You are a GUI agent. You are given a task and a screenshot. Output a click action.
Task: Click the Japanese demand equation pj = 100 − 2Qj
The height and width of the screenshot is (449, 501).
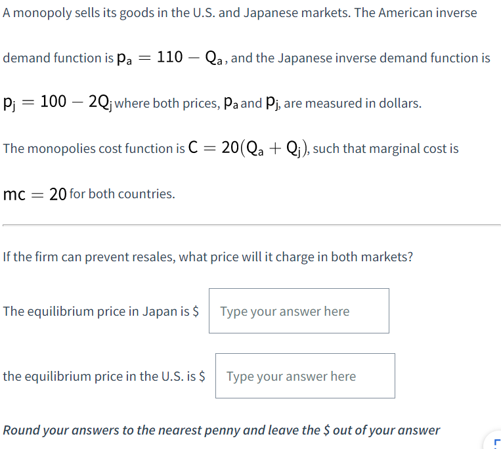click(x=58, y=103)
